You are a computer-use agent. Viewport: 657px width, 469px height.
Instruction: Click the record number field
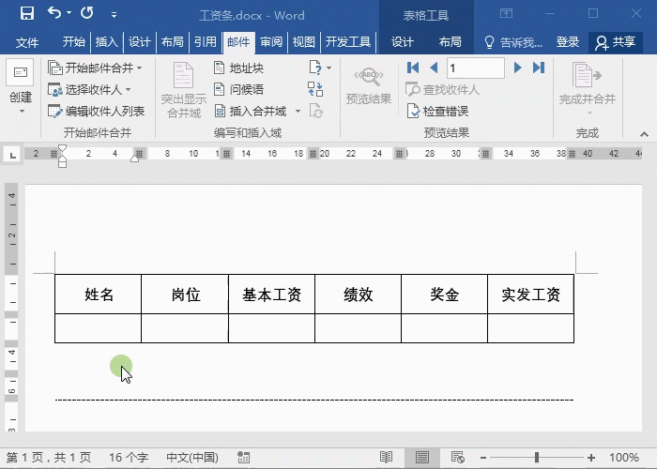click(476, 68)
